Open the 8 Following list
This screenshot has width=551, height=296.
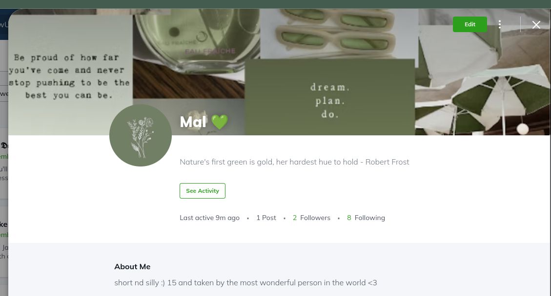point(366,218)
